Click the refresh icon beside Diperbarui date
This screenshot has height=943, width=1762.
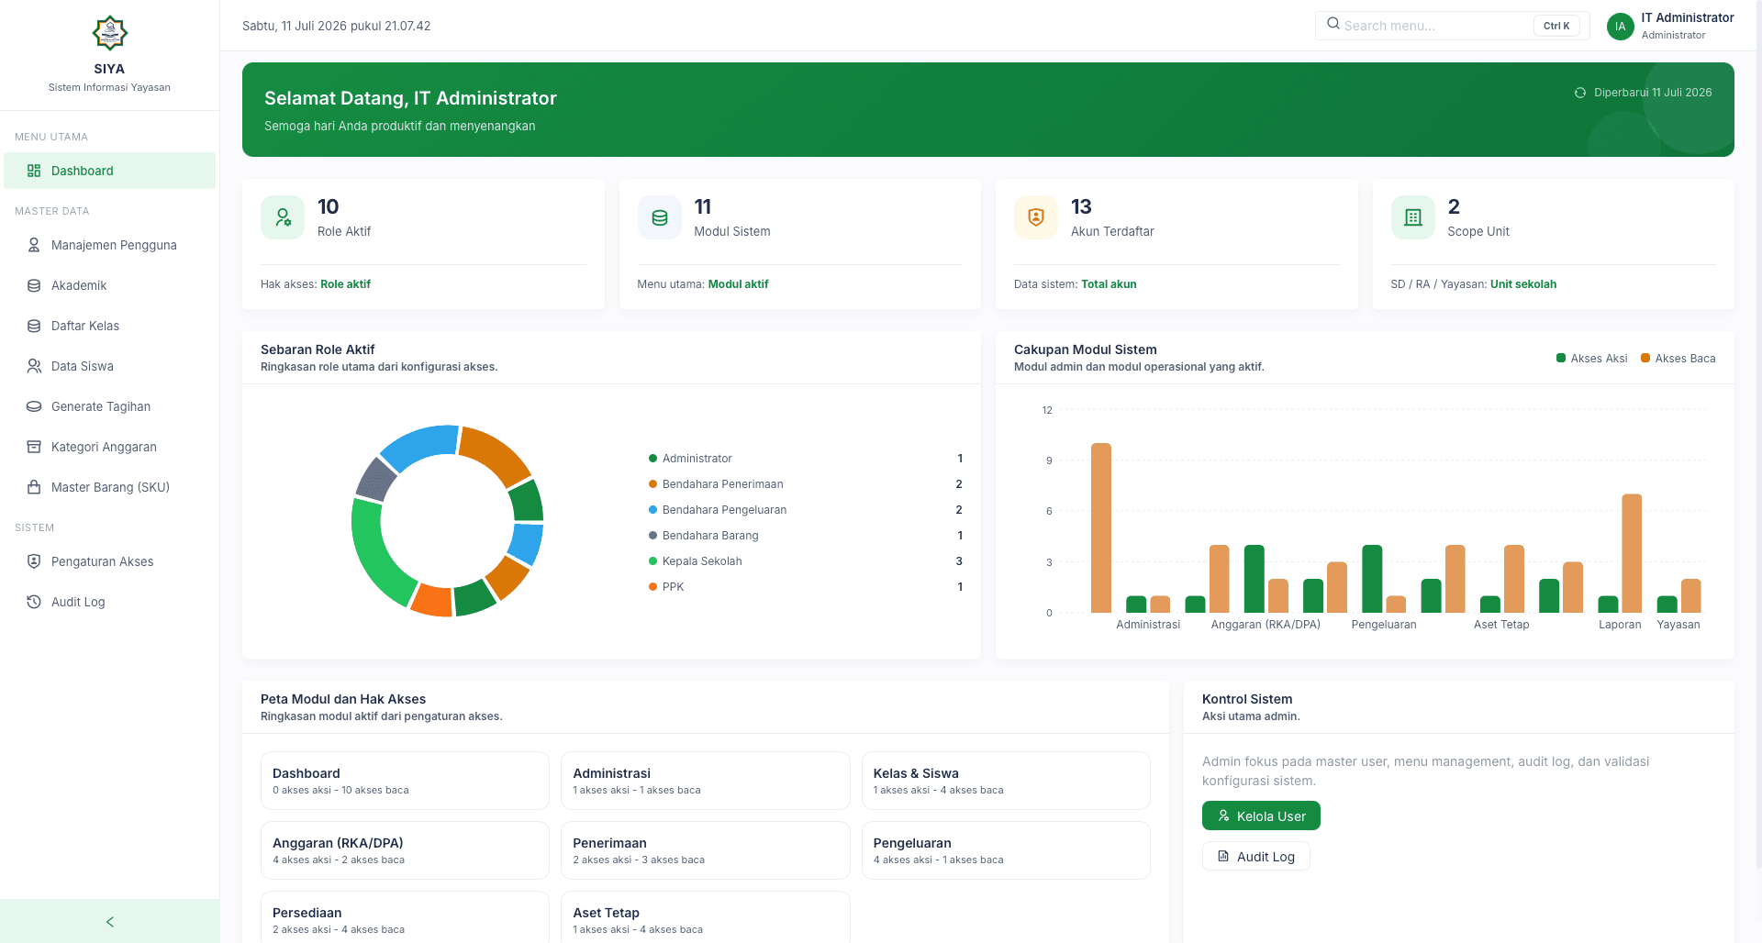pos(1580,93)
